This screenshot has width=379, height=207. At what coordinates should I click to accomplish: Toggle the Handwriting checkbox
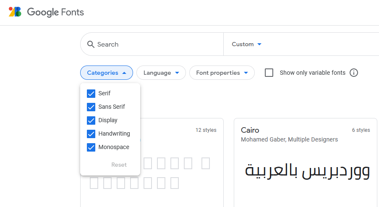point(91,134)
